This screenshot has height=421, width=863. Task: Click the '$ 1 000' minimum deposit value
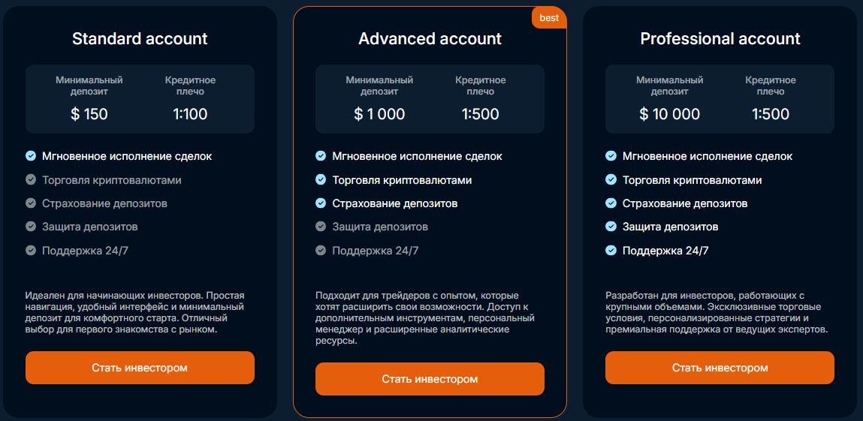[x=379, y=114]
